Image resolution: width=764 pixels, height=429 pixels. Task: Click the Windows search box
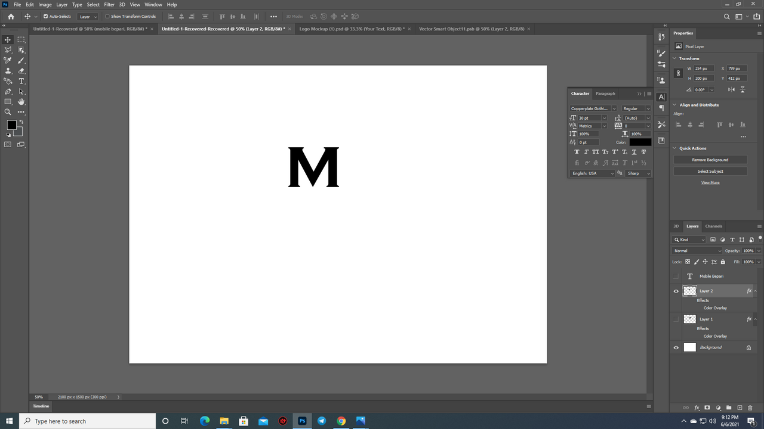tap(88, 421)
